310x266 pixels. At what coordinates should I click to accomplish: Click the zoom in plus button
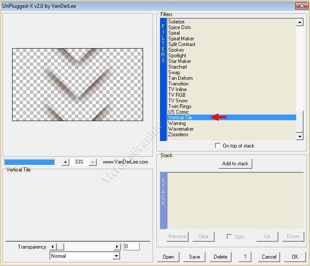(x=65, y=162)
